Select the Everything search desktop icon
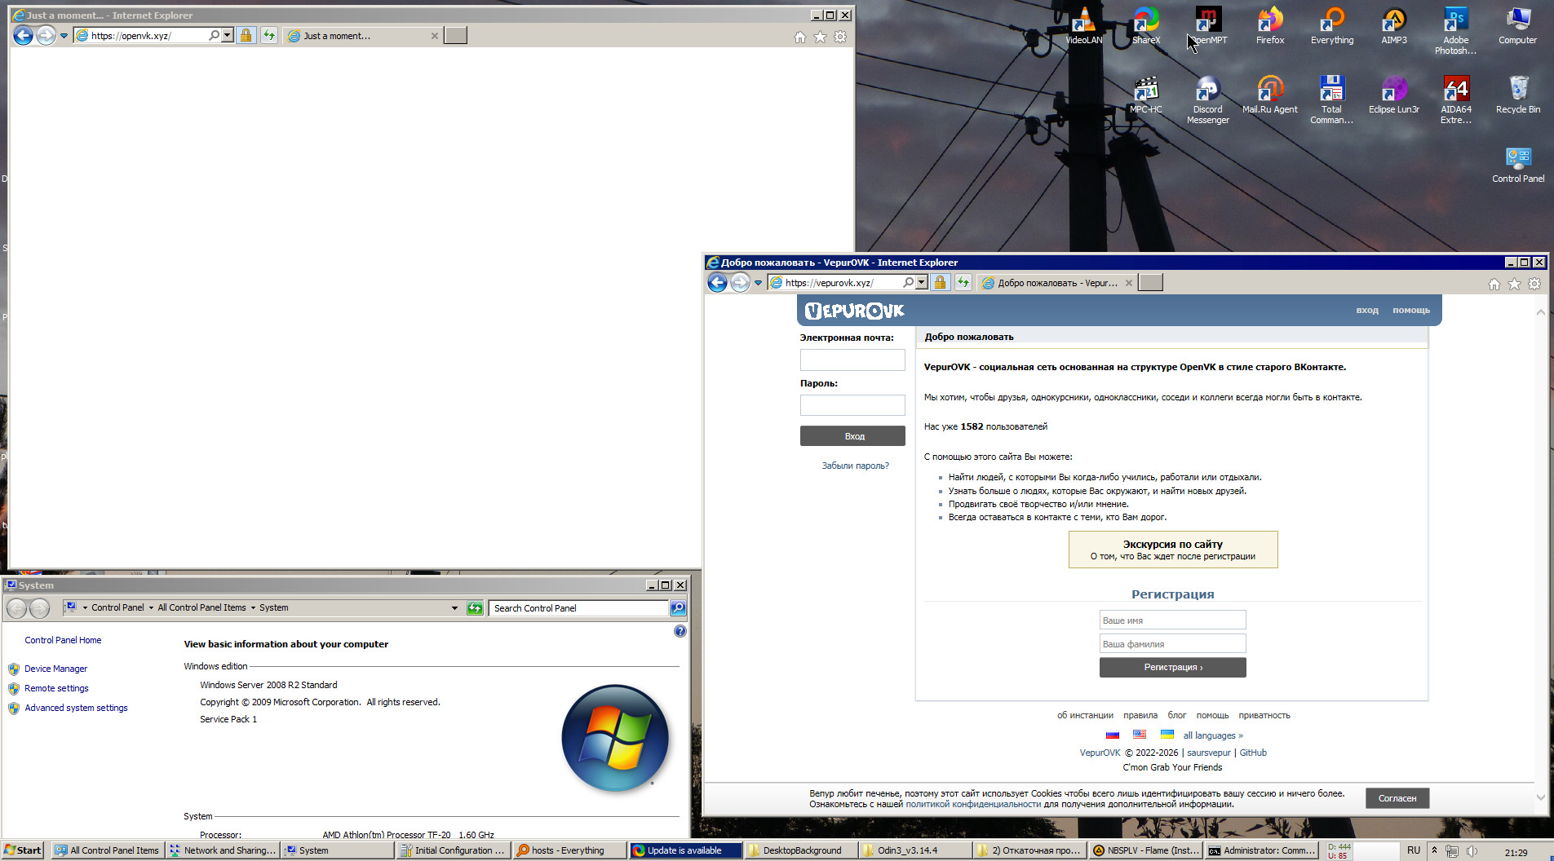The height and width of the screenshot is (861, 1554). click(x=1332, y=24)
